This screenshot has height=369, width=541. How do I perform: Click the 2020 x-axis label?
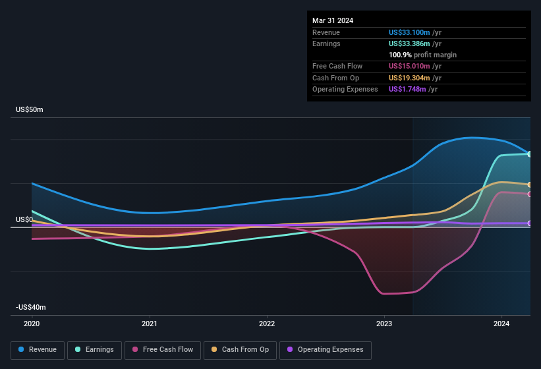[x=32, y=324]
